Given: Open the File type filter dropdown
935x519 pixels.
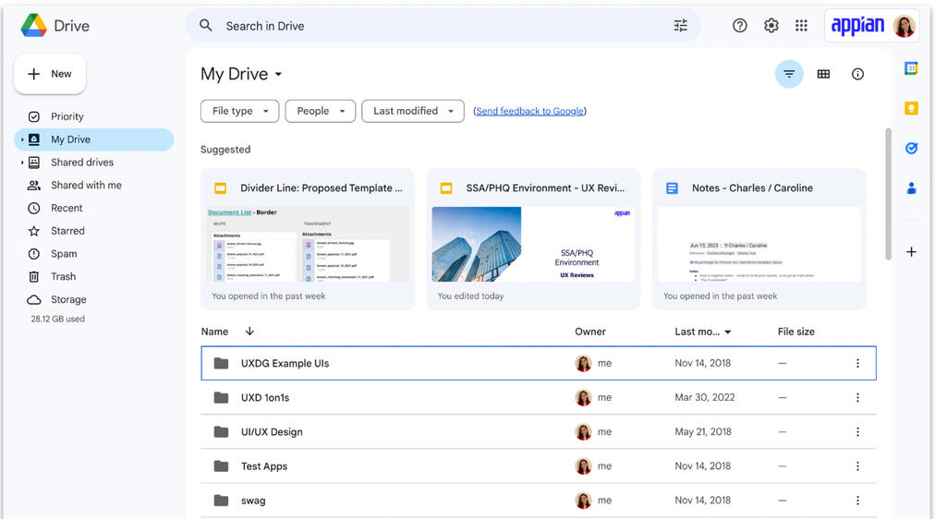Looking at the screenshot, I should [x=239, y=111].
